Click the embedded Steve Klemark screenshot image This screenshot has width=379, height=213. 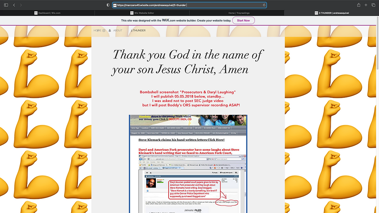pos(188,164)
